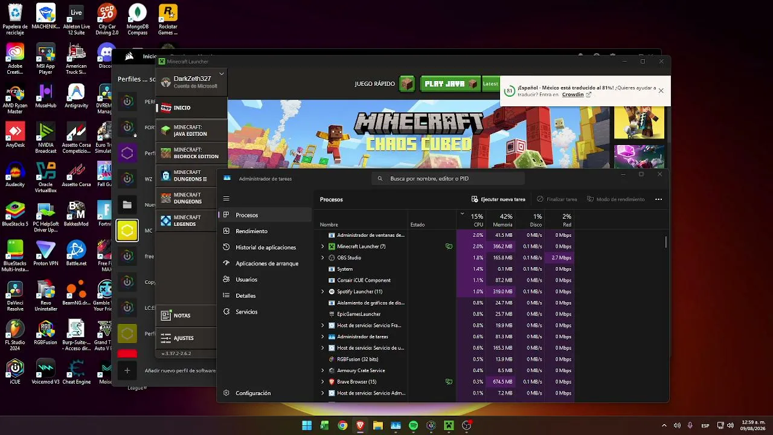The image size is (773, 435).
Task: Dismiss the Español - México translation notice
Action: 661,91
